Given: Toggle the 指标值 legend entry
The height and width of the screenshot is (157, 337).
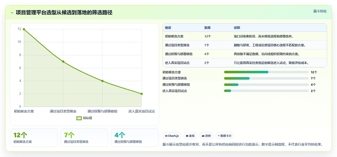Looking at the screenshot, I should pyautogui.click(x=84, y=118).
